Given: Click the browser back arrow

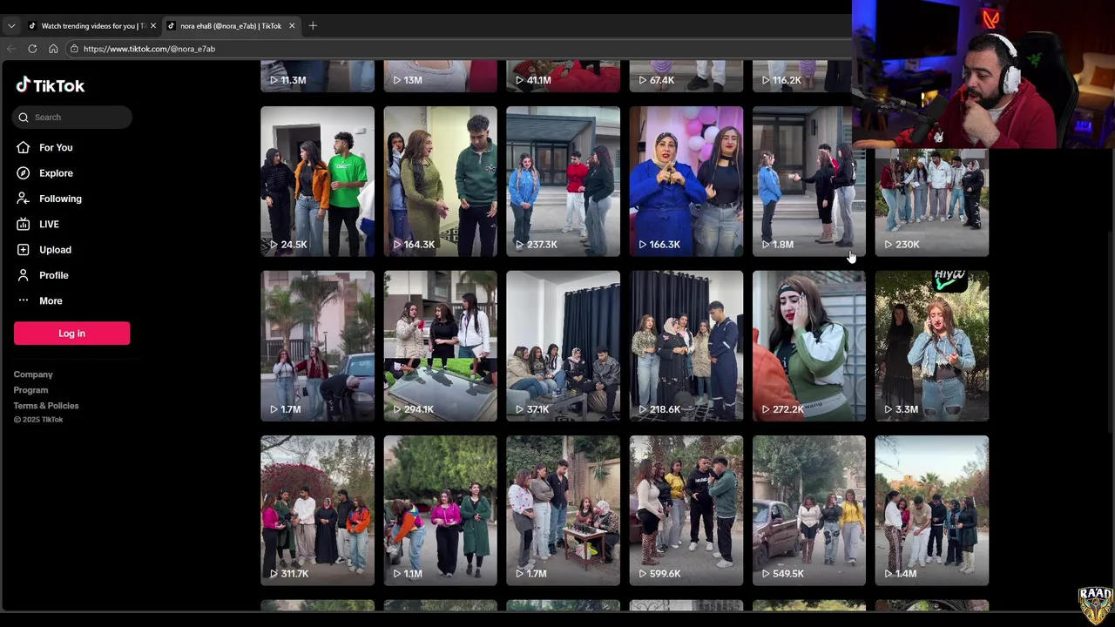Looking at the screenshot, I should [11, 49].
